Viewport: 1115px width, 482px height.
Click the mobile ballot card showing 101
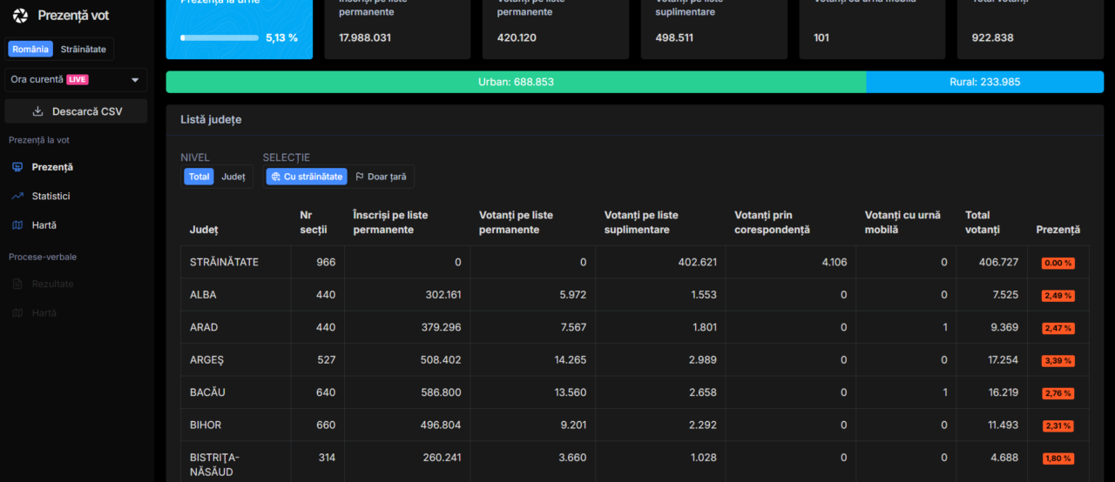(x=872, y=30)
